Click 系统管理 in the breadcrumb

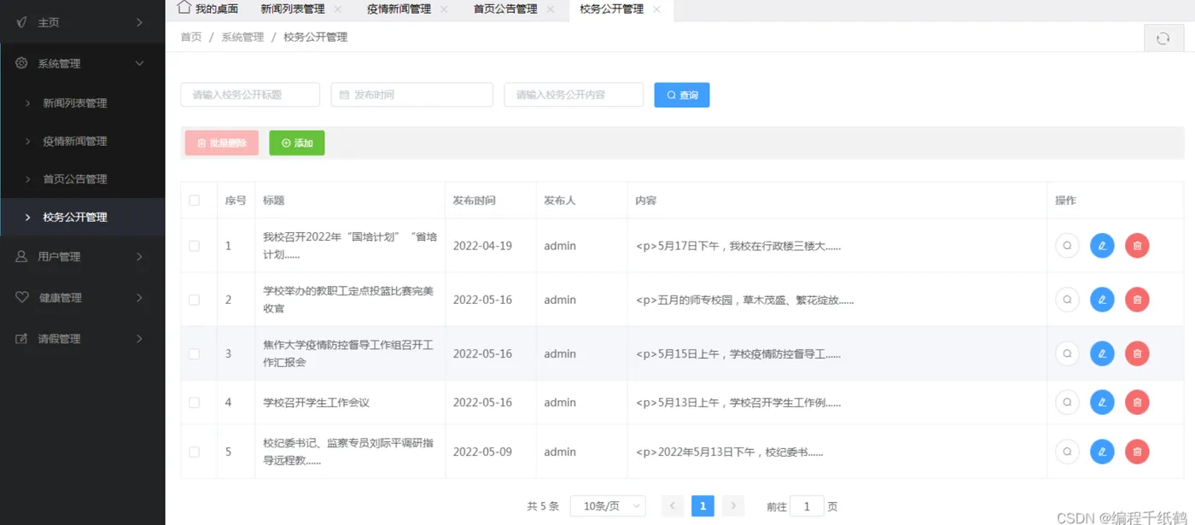pos(242,37)
